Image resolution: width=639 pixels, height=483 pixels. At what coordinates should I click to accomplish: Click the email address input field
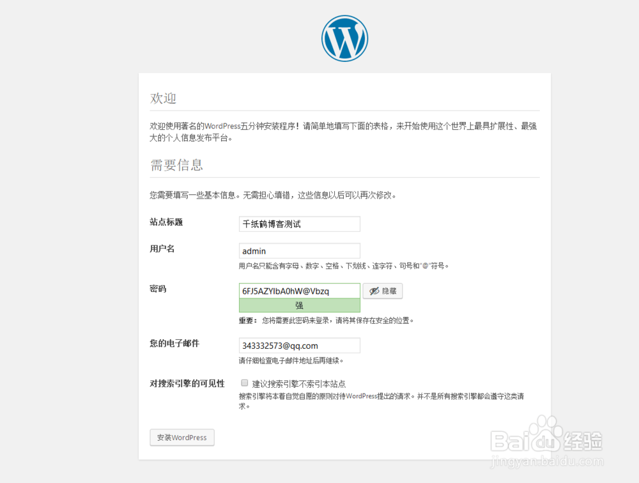pyautogui.click(x=300, y=345)
